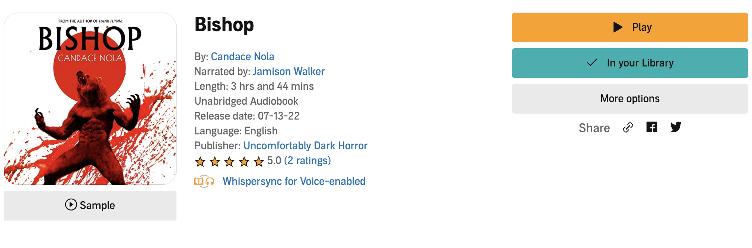The height and width of the screenshot is (248, 752).
Task: Toggle the In your Library button
Action: pyautogui.click(x=630, y=63)
